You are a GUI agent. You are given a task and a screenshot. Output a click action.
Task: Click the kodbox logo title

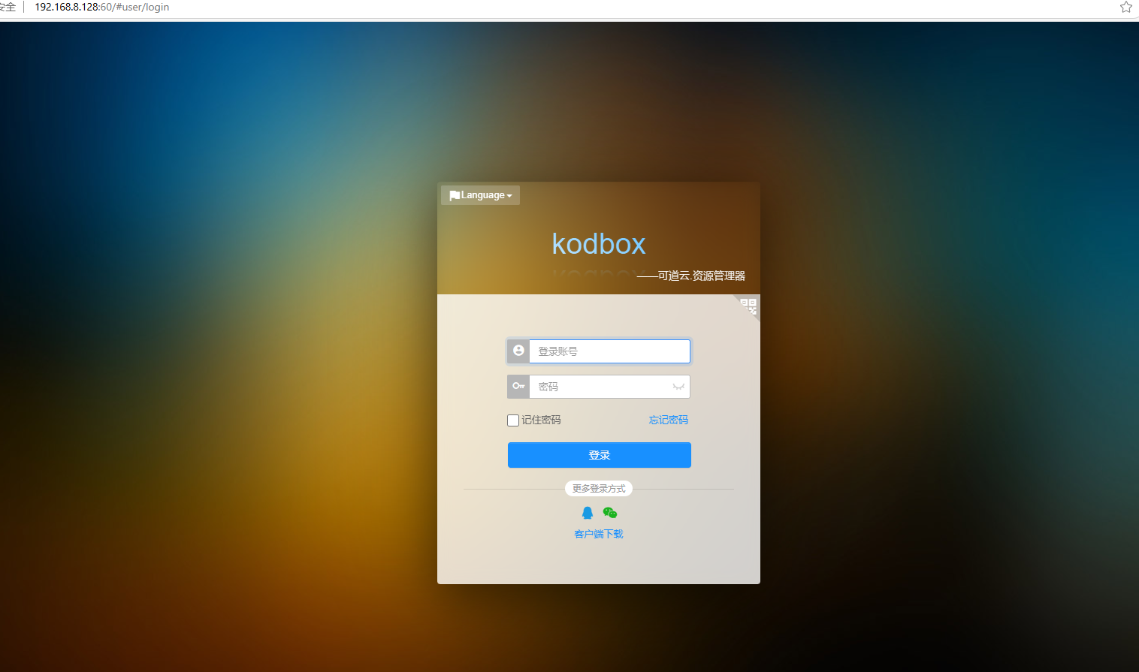pyautogui.click(x=599, y=244)
